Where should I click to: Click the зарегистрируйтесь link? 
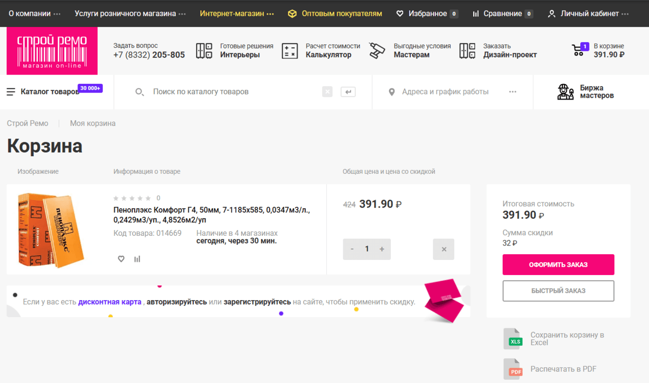(257, 302)
